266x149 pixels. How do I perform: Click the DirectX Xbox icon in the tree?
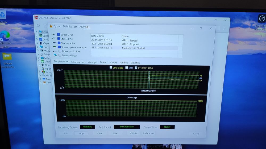pos(43,61)
